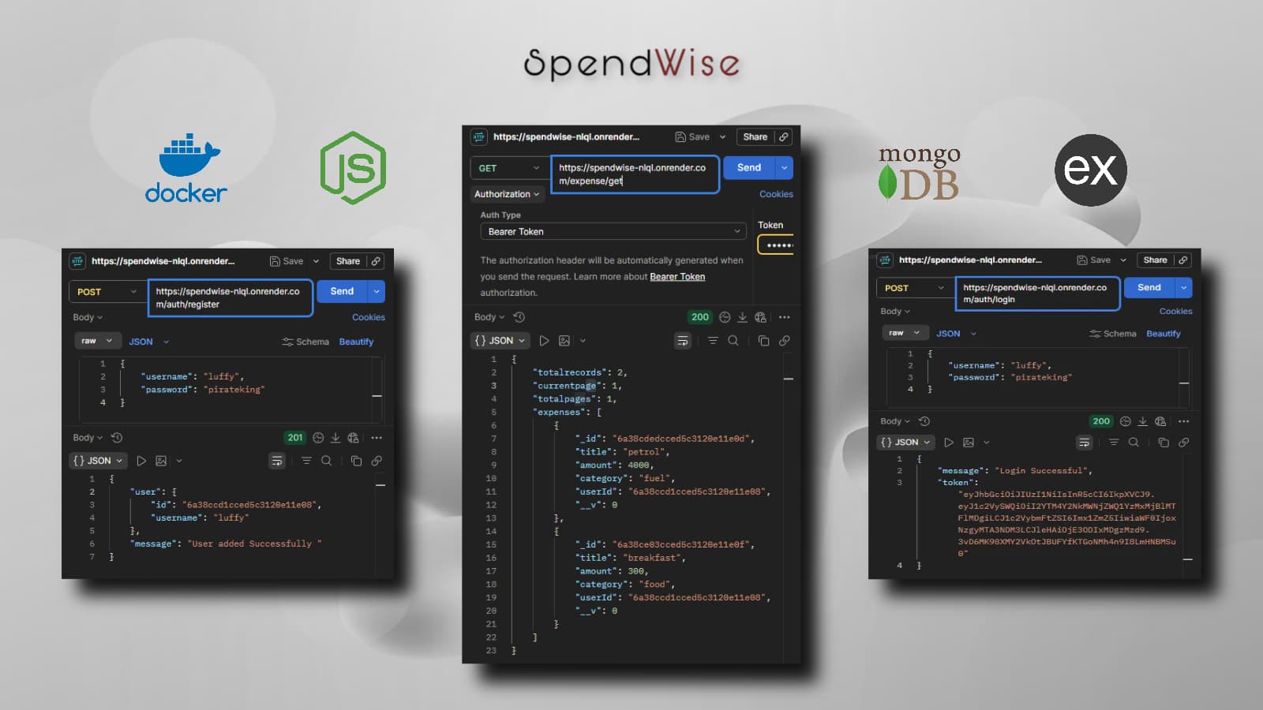Open the GET method dropdown in the expense/get panel
1263x710 pixels.
(x=508, y=168)
